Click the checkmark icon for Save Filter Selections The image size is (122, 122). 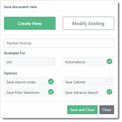click(x=51, y=92)
